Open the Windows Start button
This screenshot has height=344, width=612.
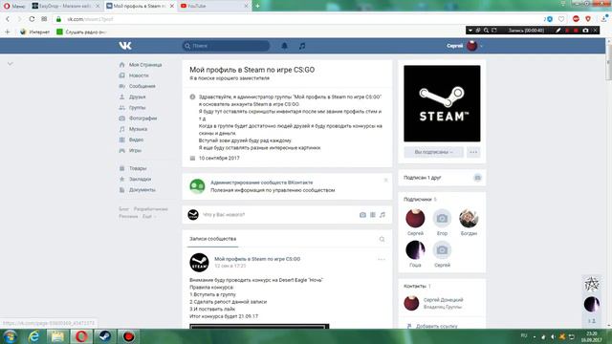[x=10, y=336]
